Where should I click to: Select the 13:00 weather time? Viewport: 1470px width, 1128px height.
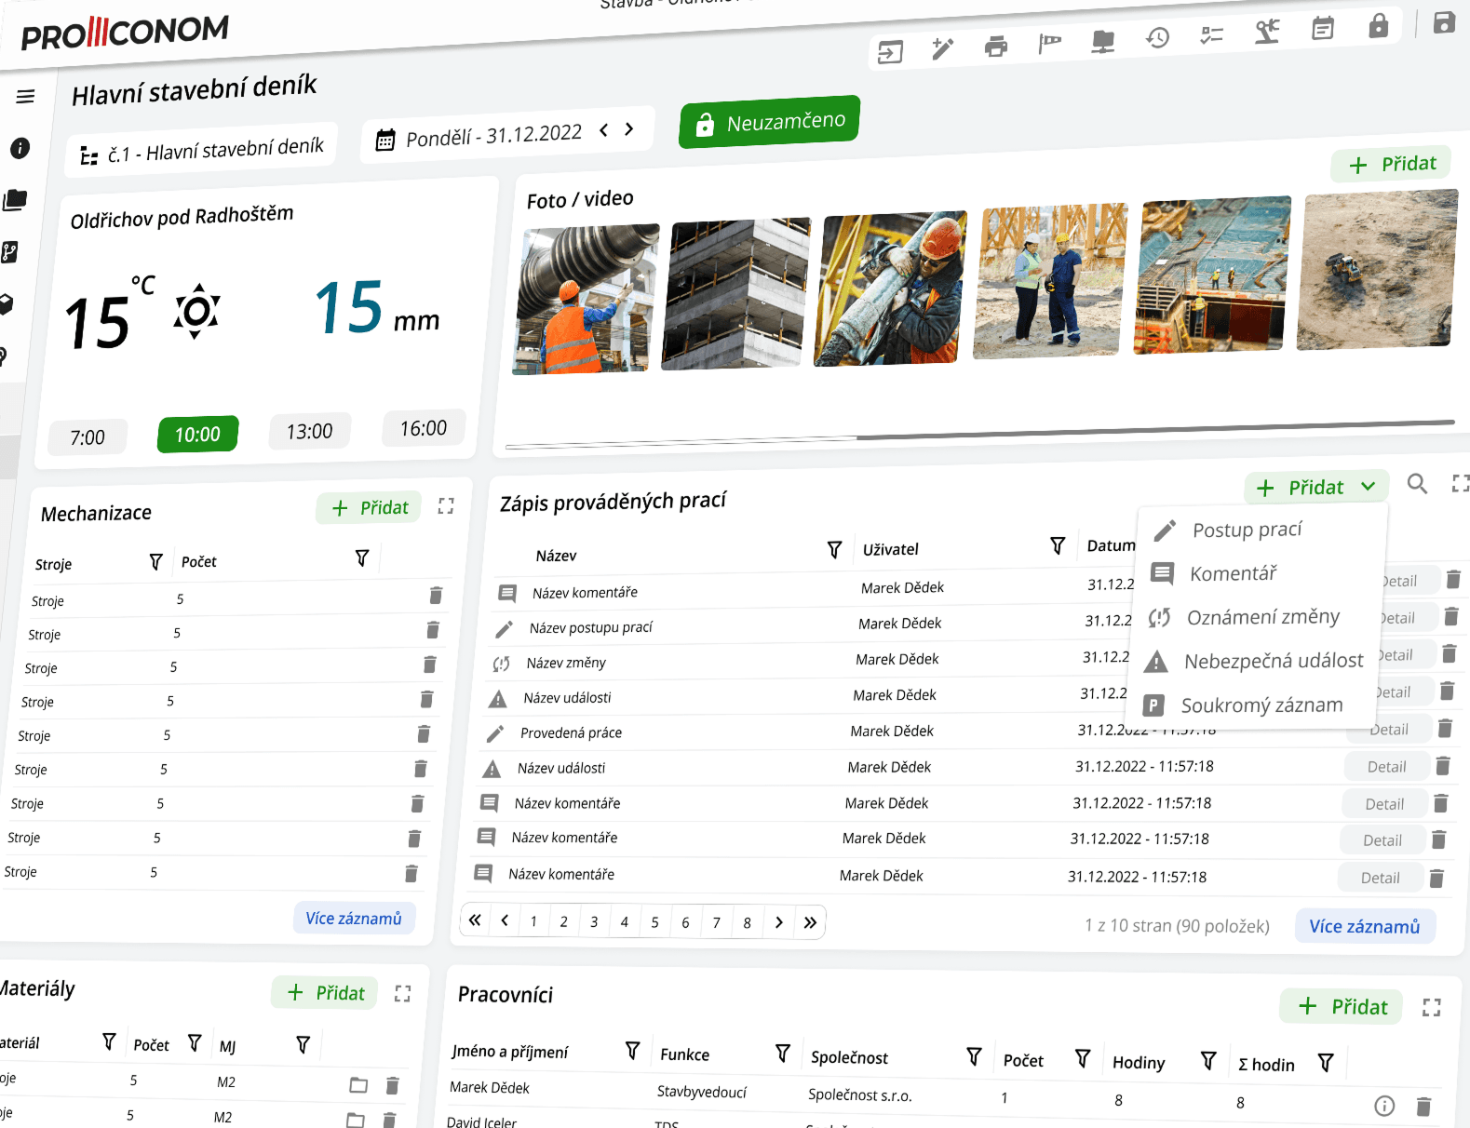pos(309,432)
